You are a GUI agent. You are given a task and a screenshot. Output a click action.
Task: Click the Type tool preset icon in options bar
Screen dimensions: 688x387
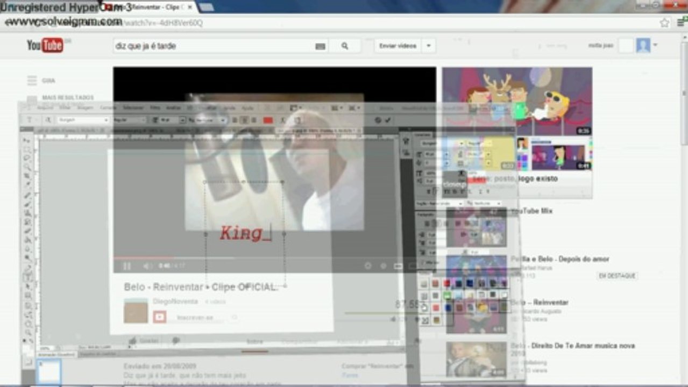tap(29, 120)
